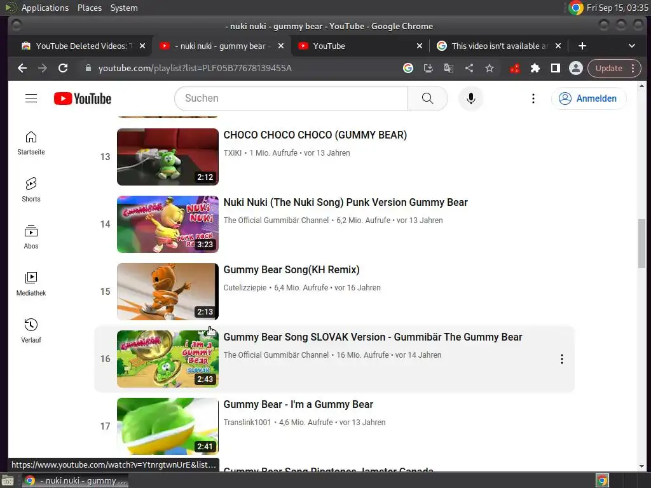Click the Google icon in address bar

pos(408,68)
